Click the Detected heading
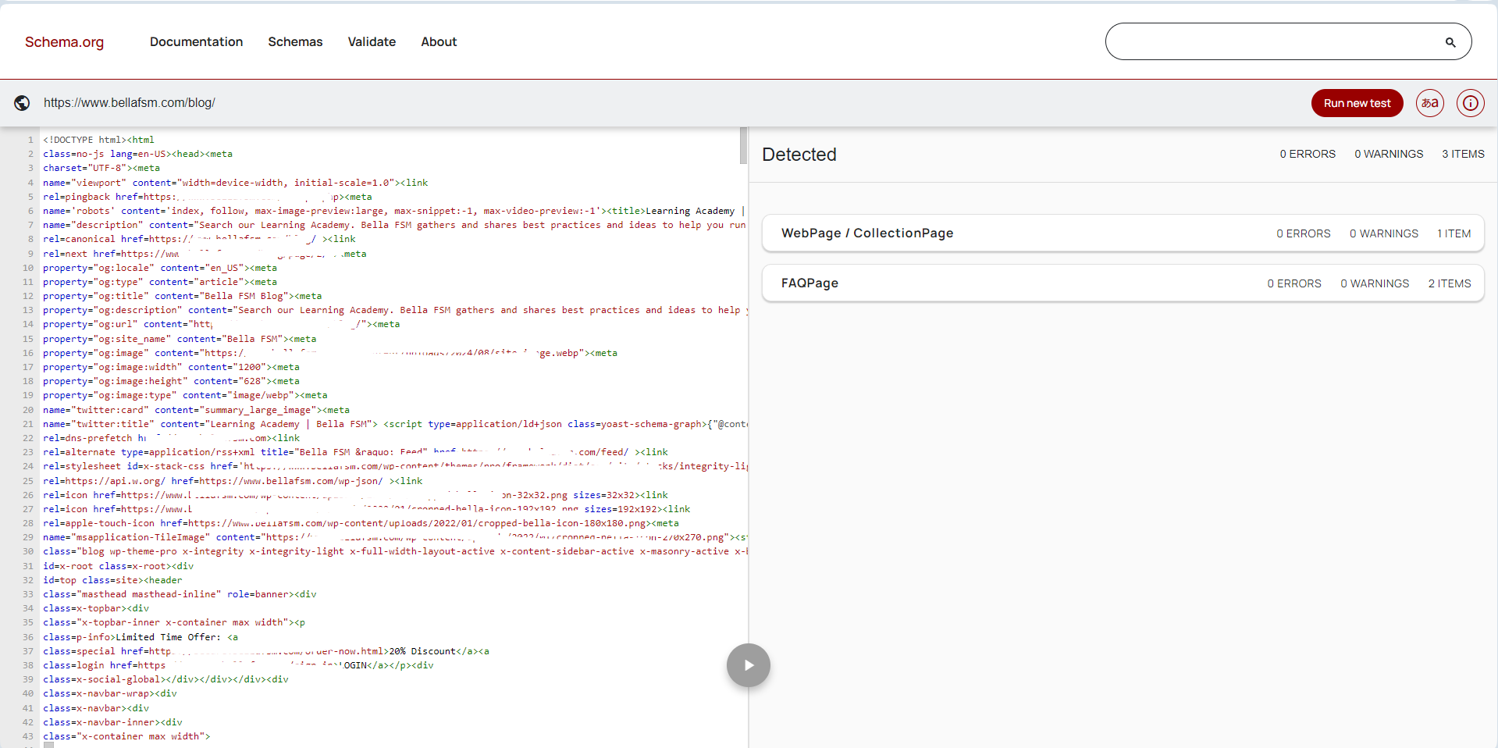 tap(799, 155)
